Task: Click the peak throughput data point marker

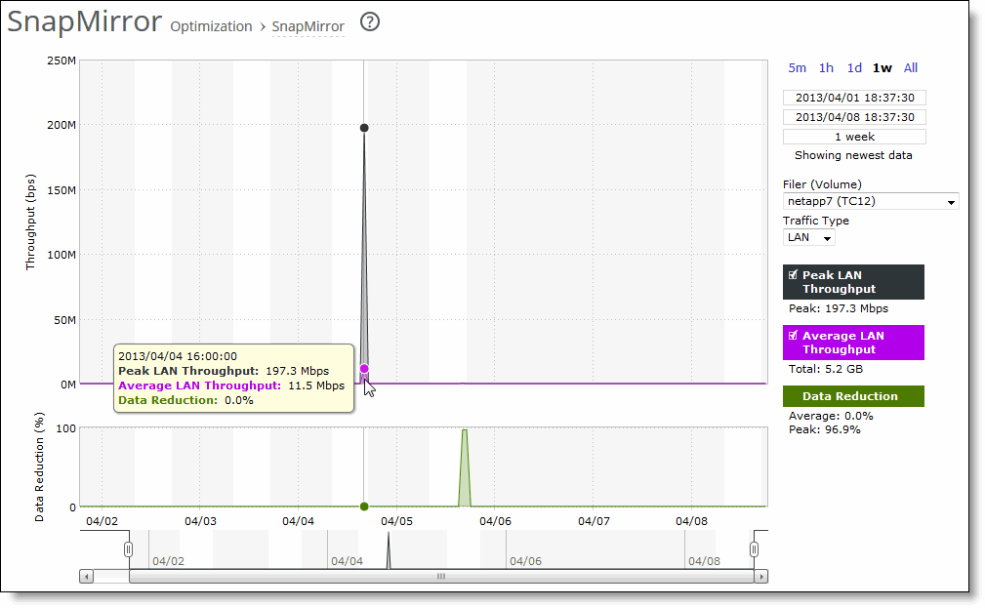Action: coord(363,127)
